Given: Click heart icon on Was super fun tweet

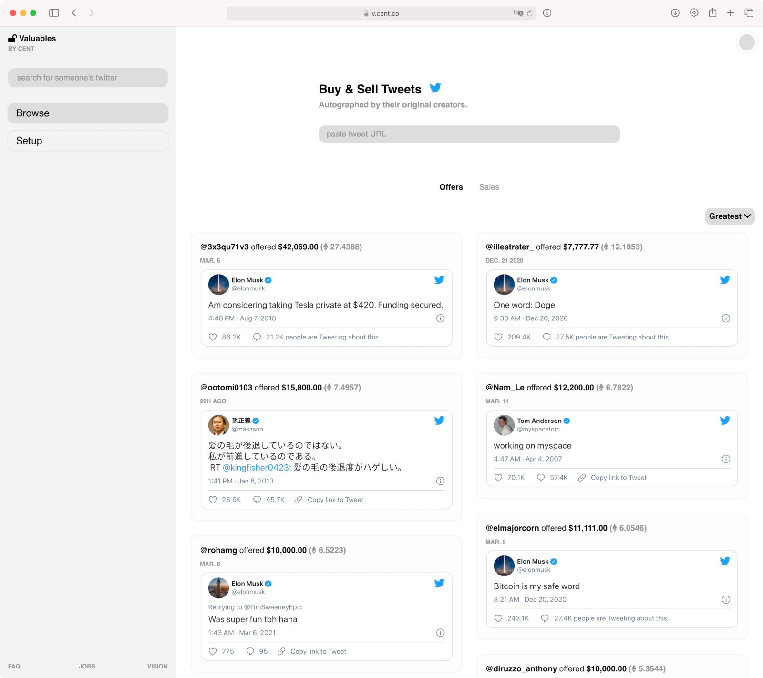Looking at the screenshot, I should click(213, 651).
